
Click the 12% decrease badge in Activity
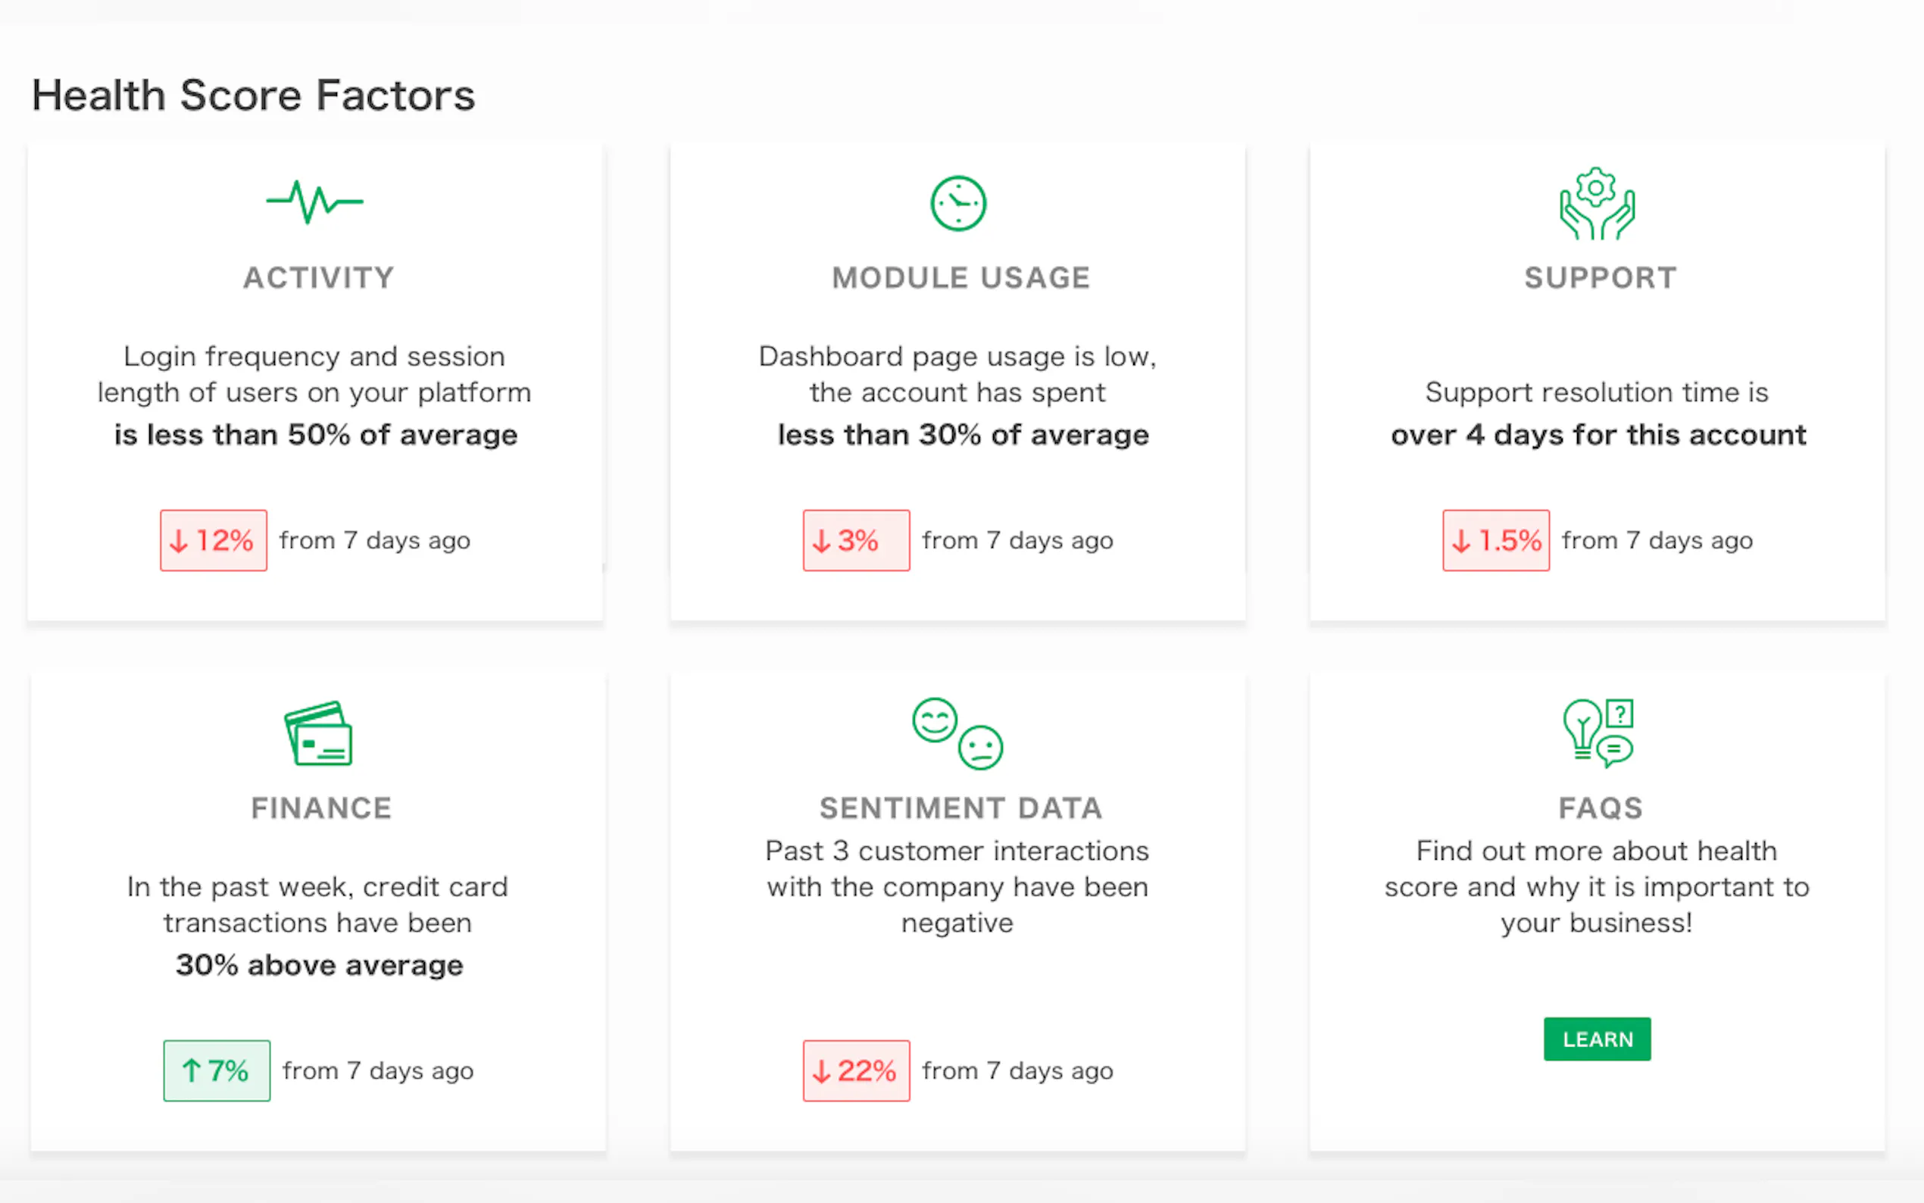[x=213, y=541]
